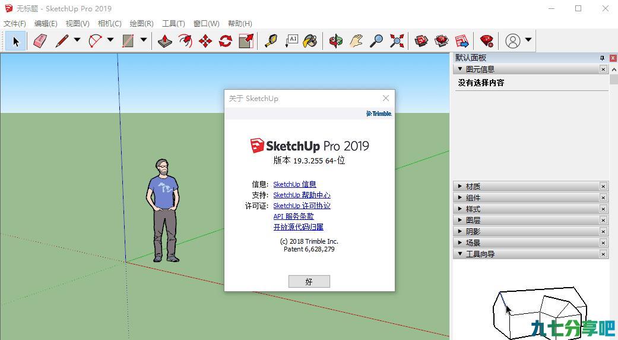618x340 pixels.
Task: Select the Orbit tool
Action: pyautogui.click(x=336, y=41)
